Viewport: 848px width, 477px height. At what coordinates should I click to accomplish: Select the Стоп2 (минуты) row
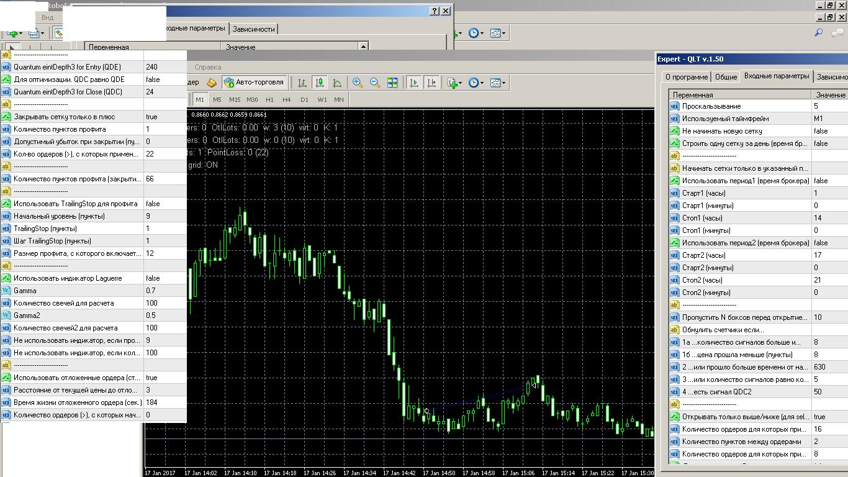758,293
